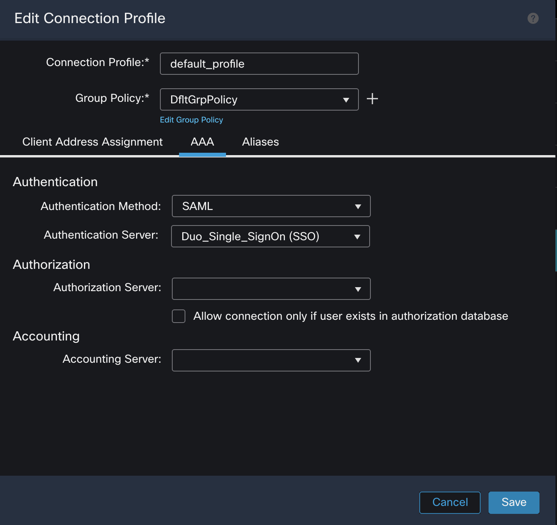557x525 pixels.
Task: Open the Edit Connection Profile help icon
Action: [x=533, y=18]
